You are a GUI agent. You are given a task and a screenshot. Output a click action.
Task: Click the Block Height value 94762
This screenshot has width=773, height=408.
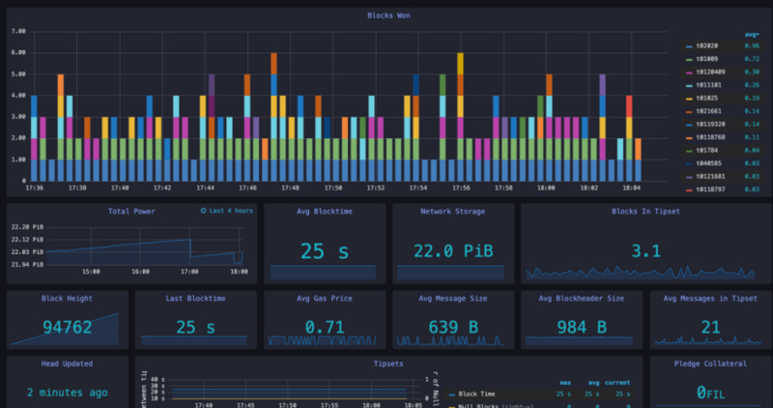tap(68, 328)
